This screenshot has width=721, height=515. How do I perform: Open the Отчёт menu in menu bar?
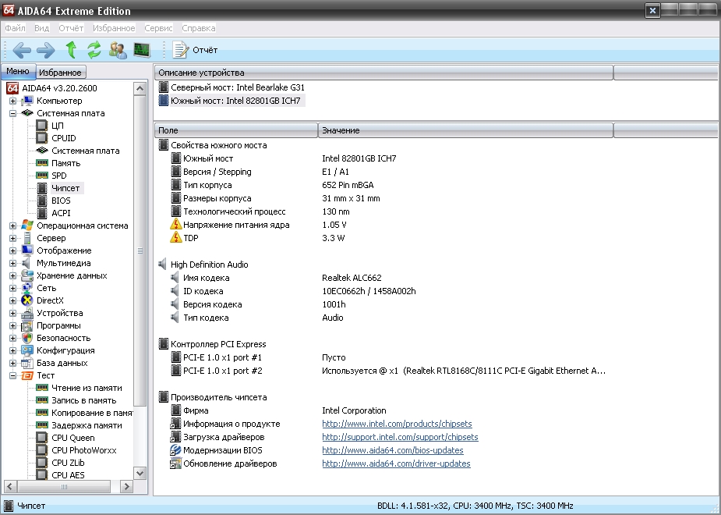[x=71, y=28]
